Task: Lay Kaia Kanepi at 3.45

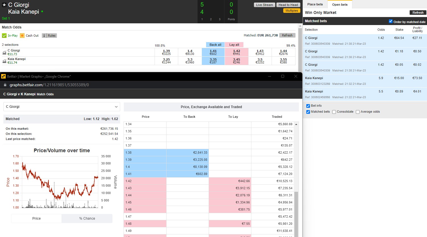Action: (237, 61)
